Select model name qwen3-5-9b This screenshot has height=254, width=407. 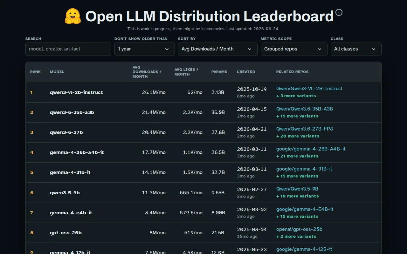point(65,193)
